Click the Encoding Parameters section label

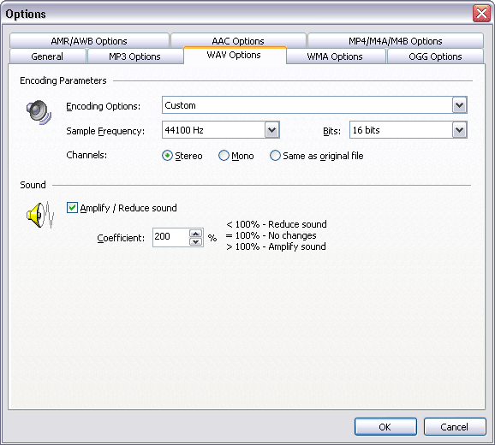coord(63,80)
